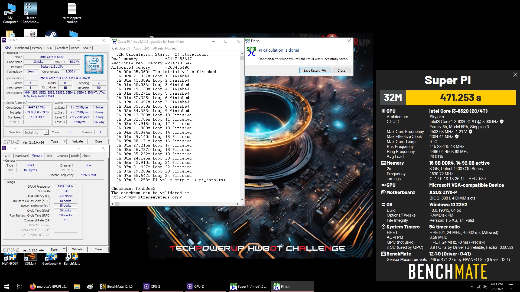520x292 pixels.
Task: Close the BenchMate Super PI result panel
Action: pos(515,75)
